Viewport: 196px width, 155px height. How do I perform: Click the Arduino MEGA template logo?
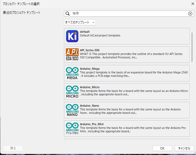click(72, 73)
